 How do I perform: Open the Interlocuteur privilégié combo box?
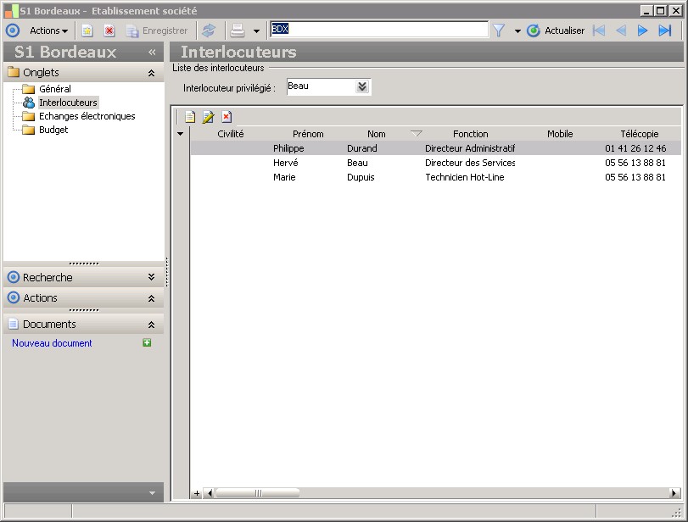362,86
